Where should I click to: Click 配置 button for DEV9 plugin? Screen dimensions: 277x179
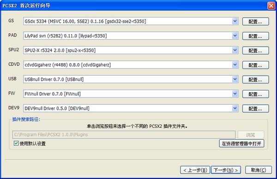[x=256, y=108]
